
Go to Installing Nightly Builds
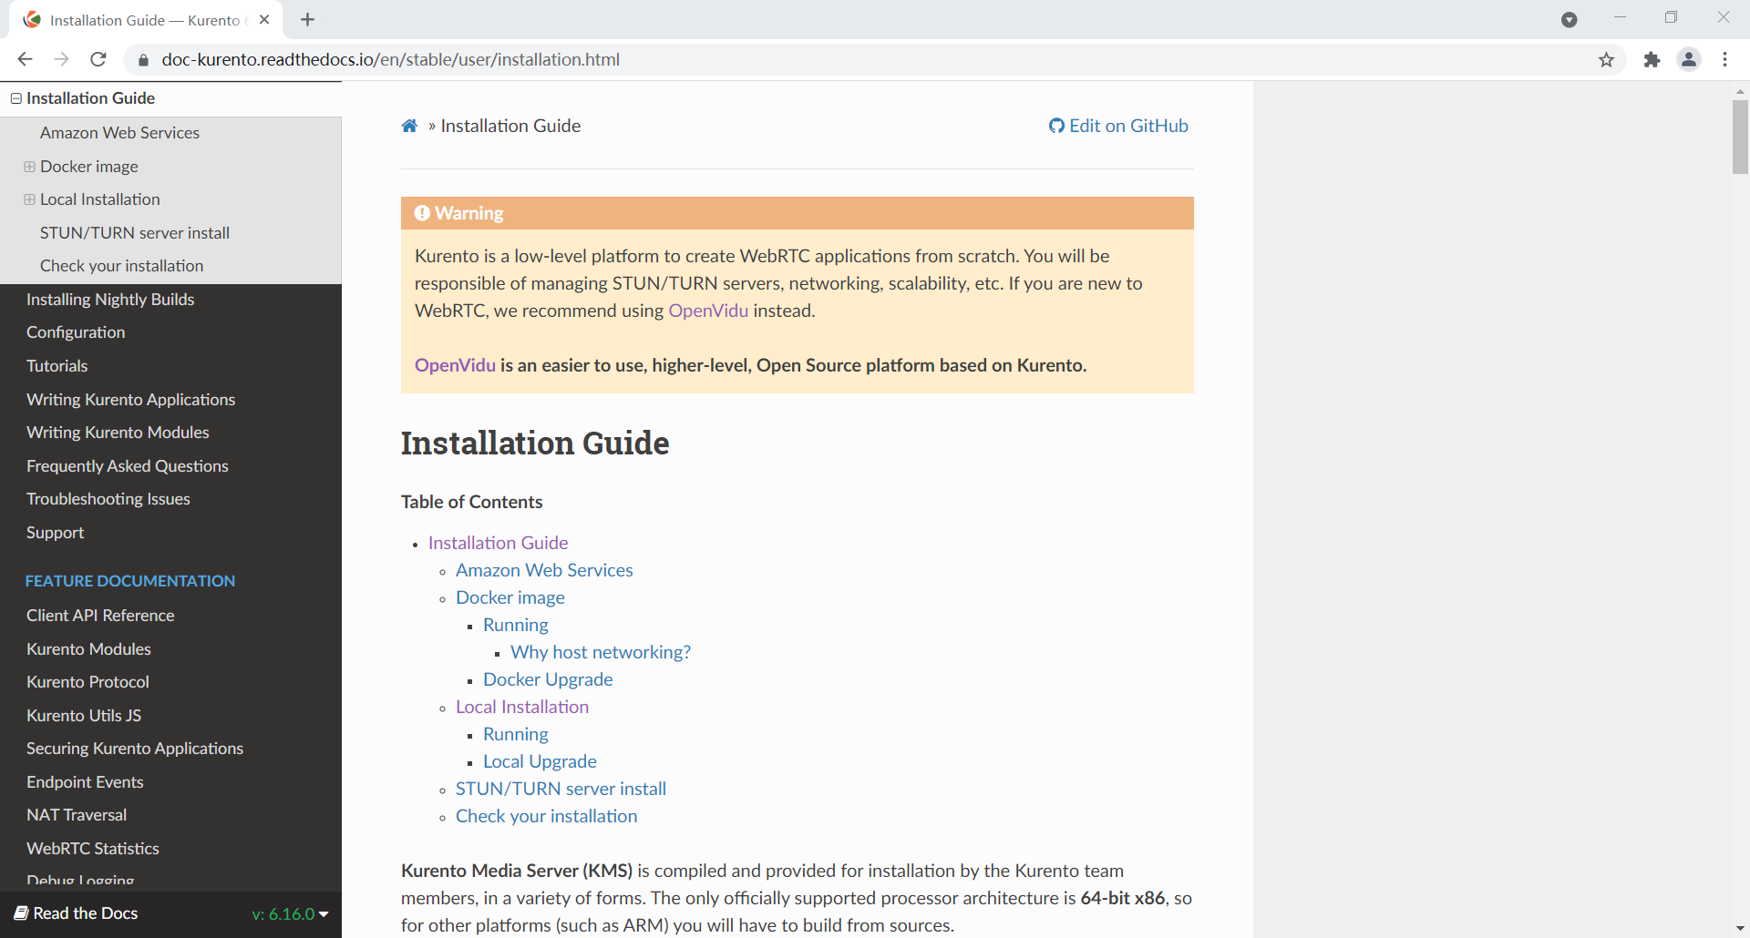click(x=110, y=300)
